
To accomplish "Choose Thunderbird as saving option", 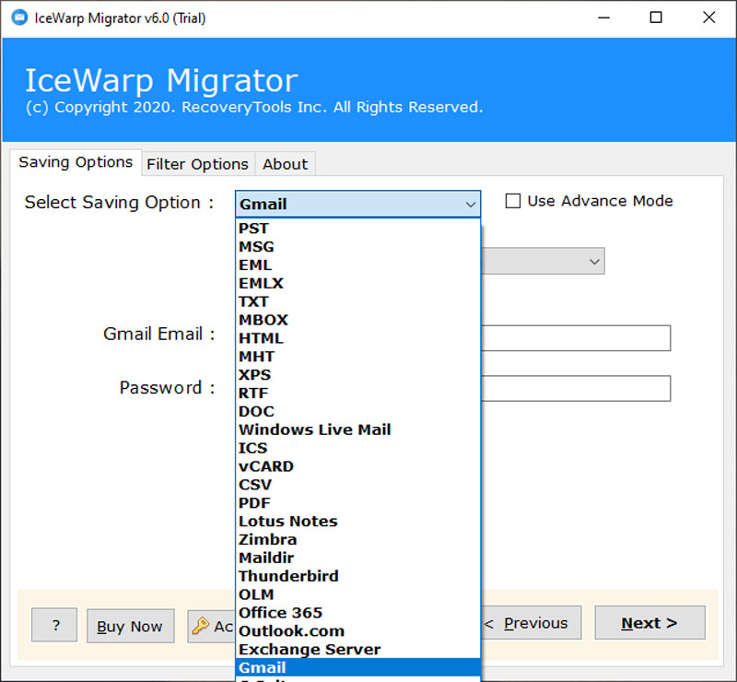I will tap(357, 576).
